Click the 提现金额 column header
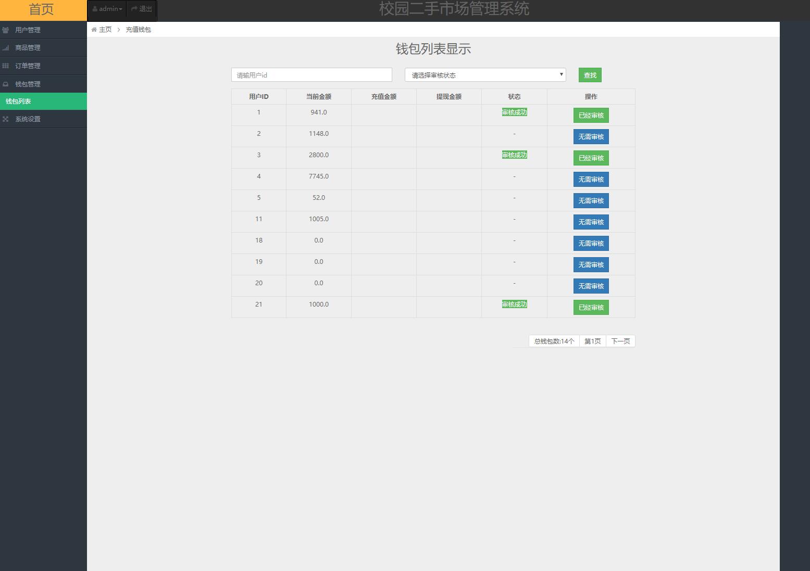 pos(449,97)
